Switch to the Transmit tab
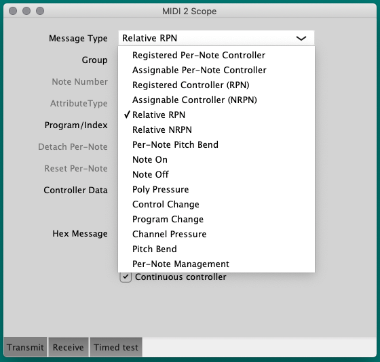 tap(25, 347)
